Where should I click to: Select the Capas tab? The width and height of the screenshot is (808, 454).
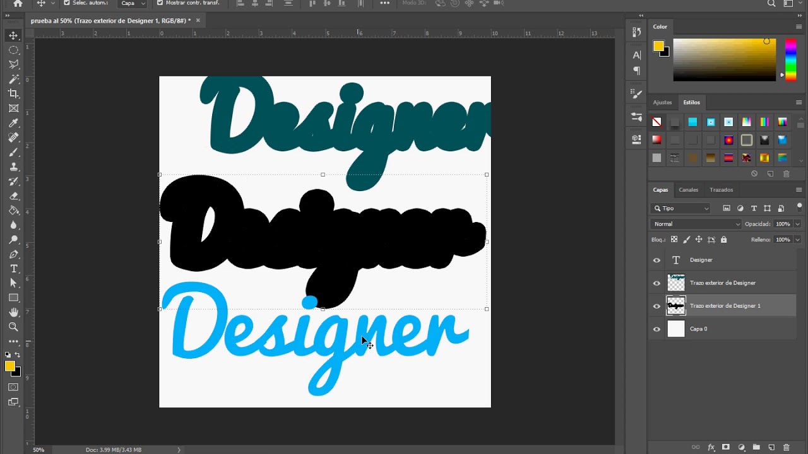pos(660,190)
